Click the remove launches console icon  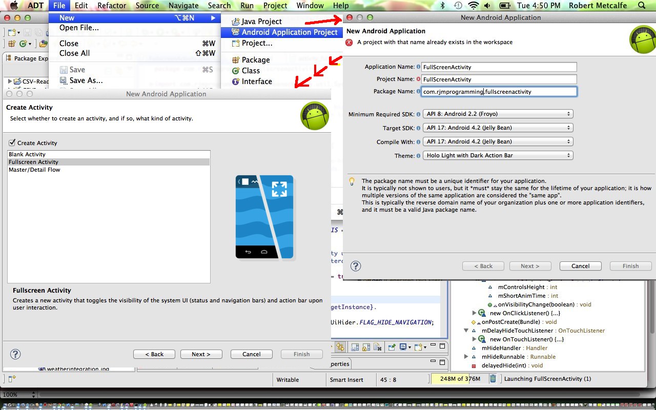pos(378,347)
